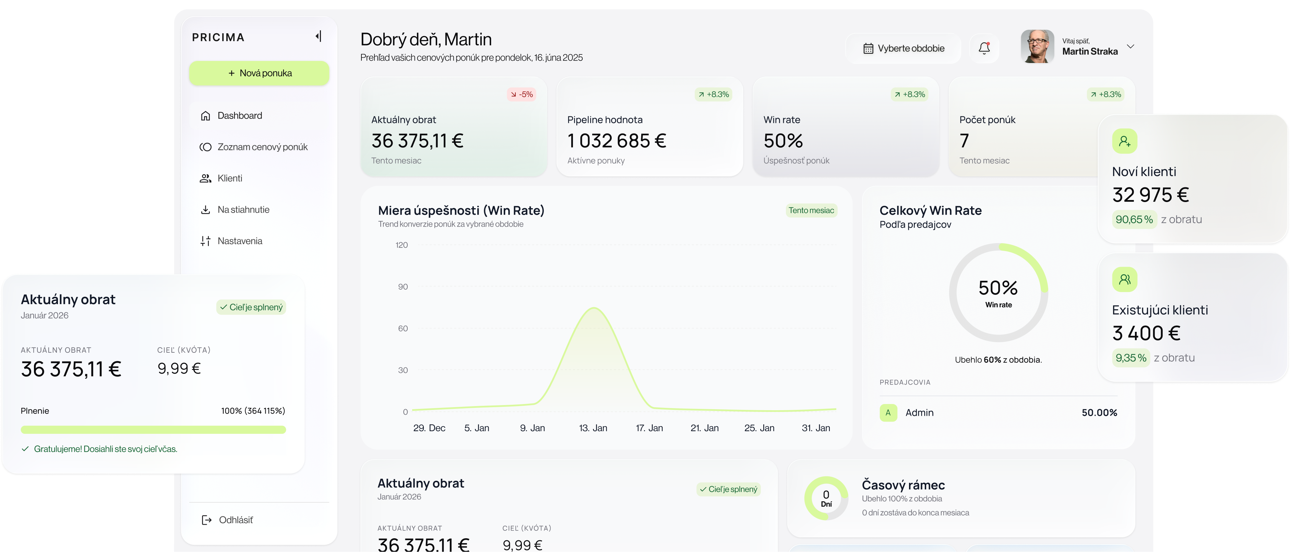This screenshot has width=1291, height=552.
Task: Select the Klienti people icon in sidebar
Action: [205, 178]
